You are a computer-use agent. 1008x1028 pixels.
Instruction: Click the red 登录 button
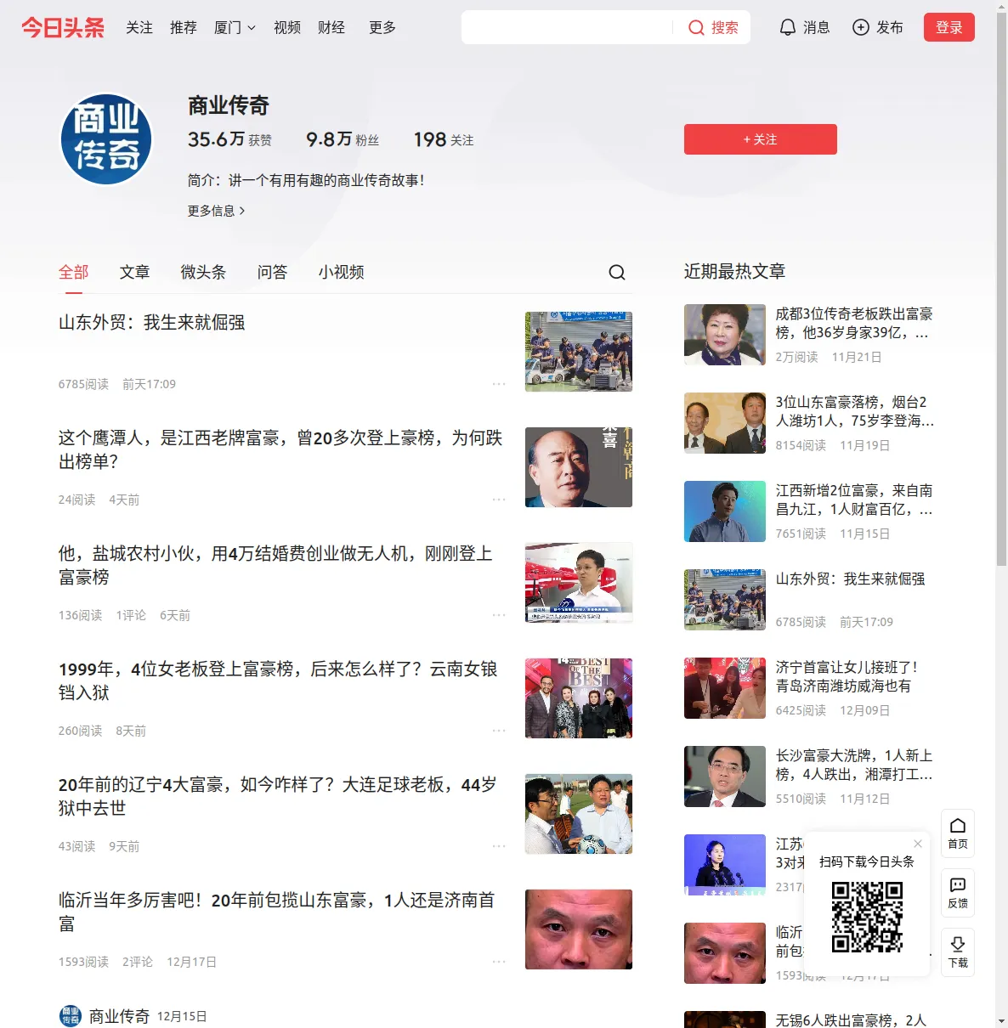pyautogui.click(x=949, y=28)
